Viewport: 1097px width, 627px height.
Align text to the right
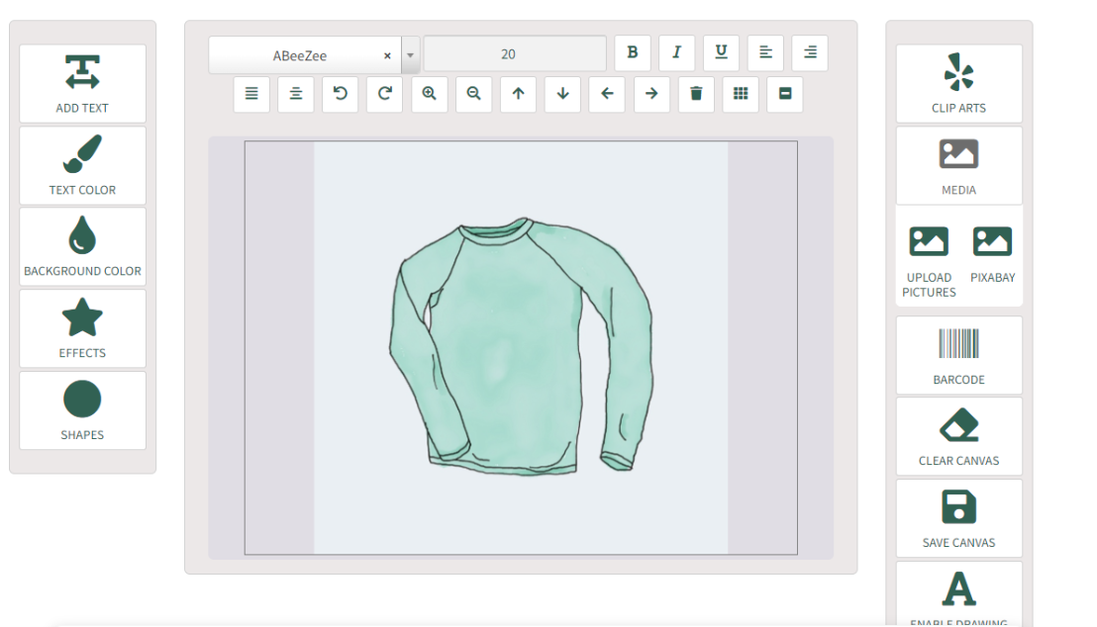(x=810, y=53)
